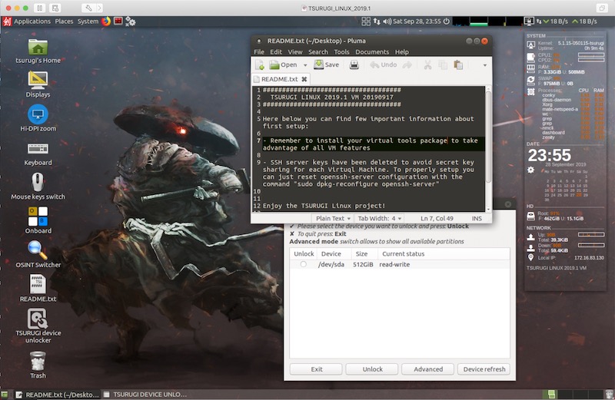The height and width of the screenshot is (400, 615).
Task: Open the Applications menu in top panel
Action: pos(32,21)
